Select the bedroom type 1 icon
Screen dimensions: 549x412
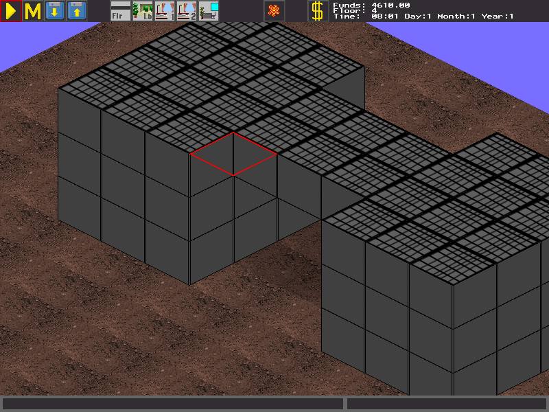tap(165, 11)
